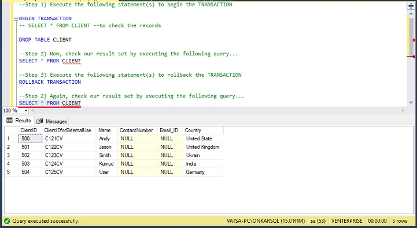The image size is (417, 228).
Task: Switch to the Results tab
Action: pyautogui.click(x=19, y=121)
